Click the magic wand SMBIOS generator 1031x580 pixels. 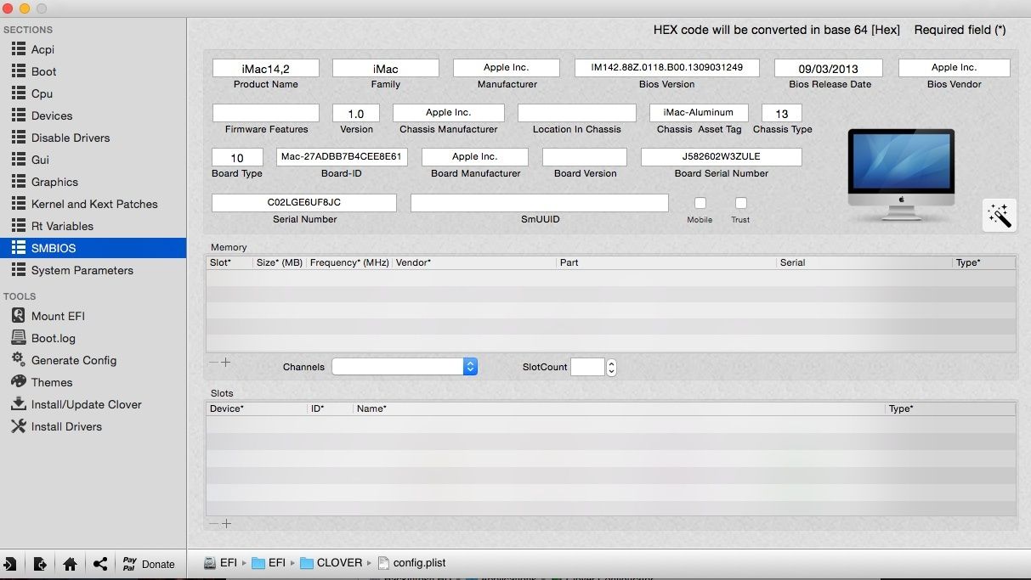[x=999, y=215]
